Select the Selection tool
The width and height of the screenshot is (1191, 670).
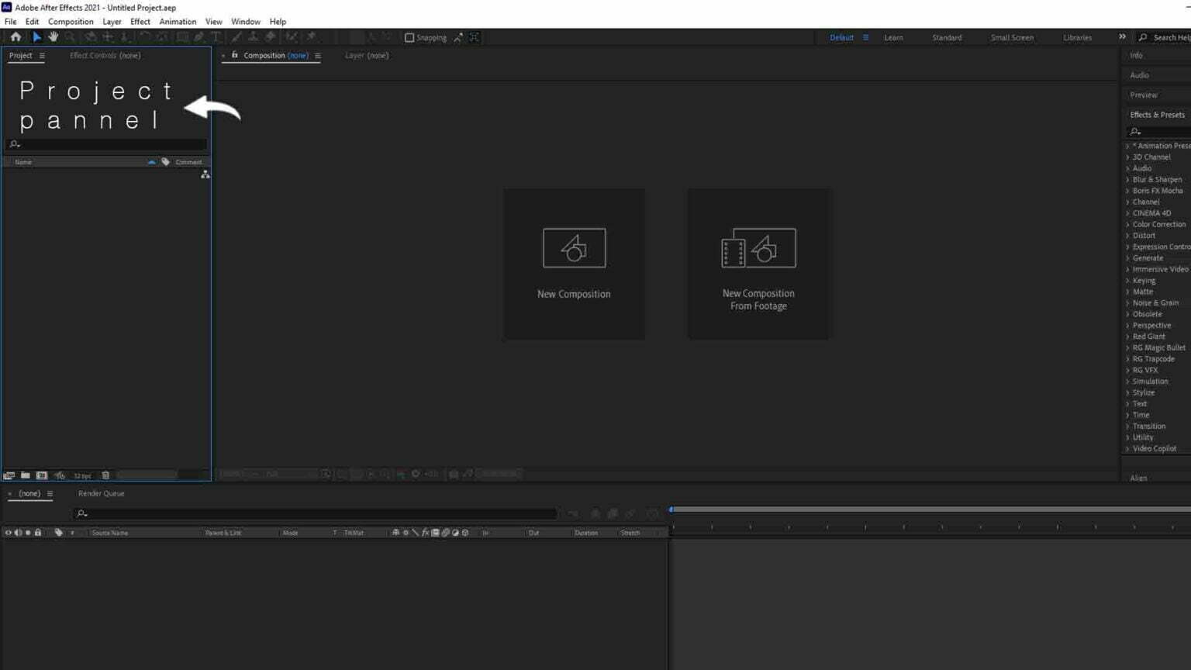[36, 36]
